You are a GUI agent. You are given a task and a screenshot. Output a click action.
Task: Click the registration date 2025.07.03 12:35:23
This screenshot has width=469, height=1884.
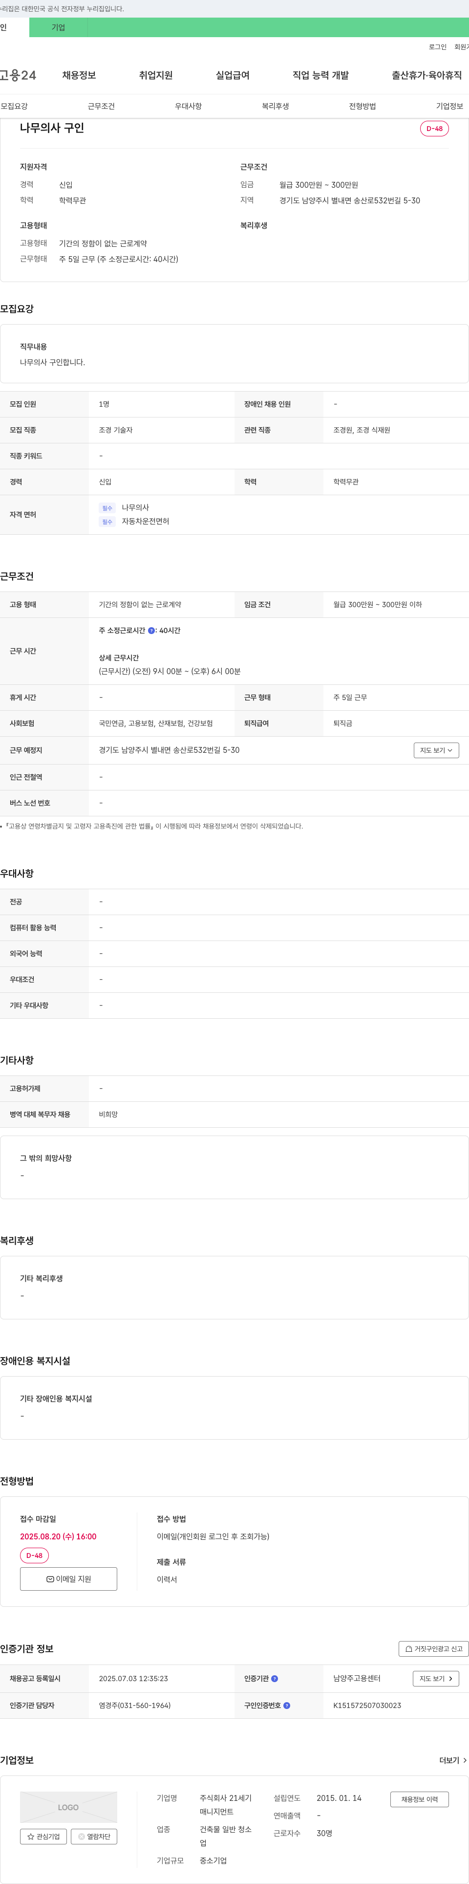point(133,1679)
